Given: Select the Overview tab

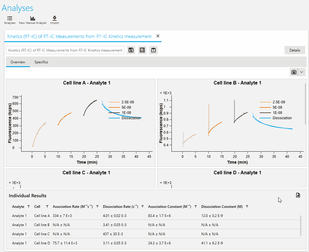Looking at the screenshot, I should coord(18,62).
